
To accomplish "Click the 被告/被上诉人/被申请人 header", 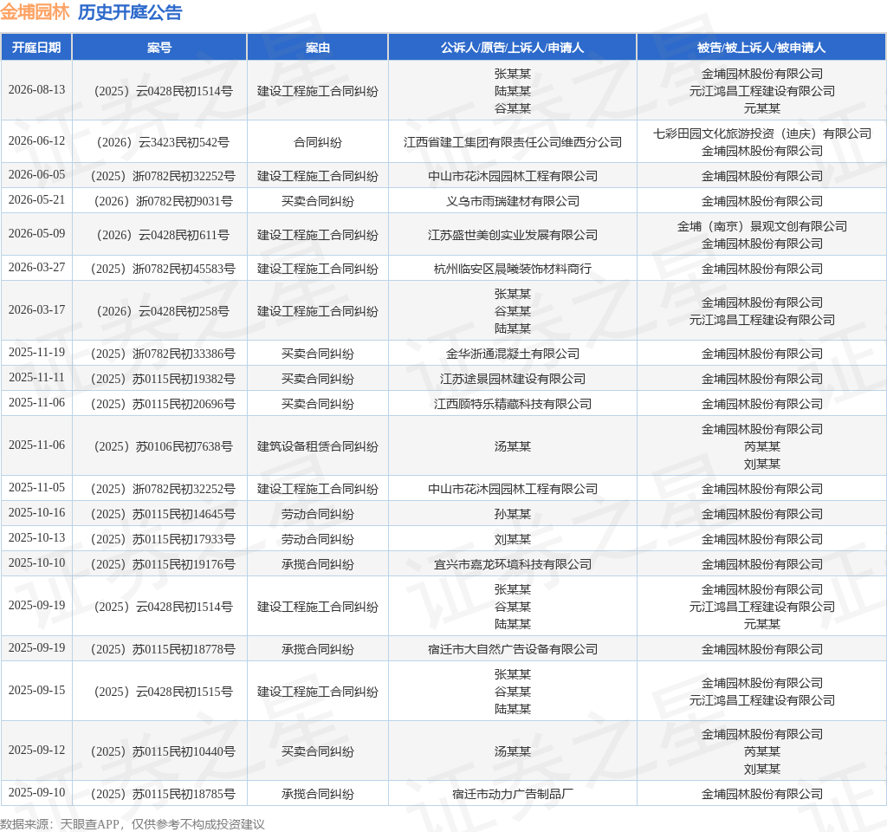I will [761, 48].
